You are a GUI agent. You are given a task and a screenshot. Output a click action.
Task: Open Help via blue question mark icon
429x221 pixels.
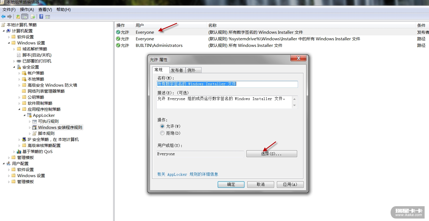pyautogui.click(x=41, y=16)
